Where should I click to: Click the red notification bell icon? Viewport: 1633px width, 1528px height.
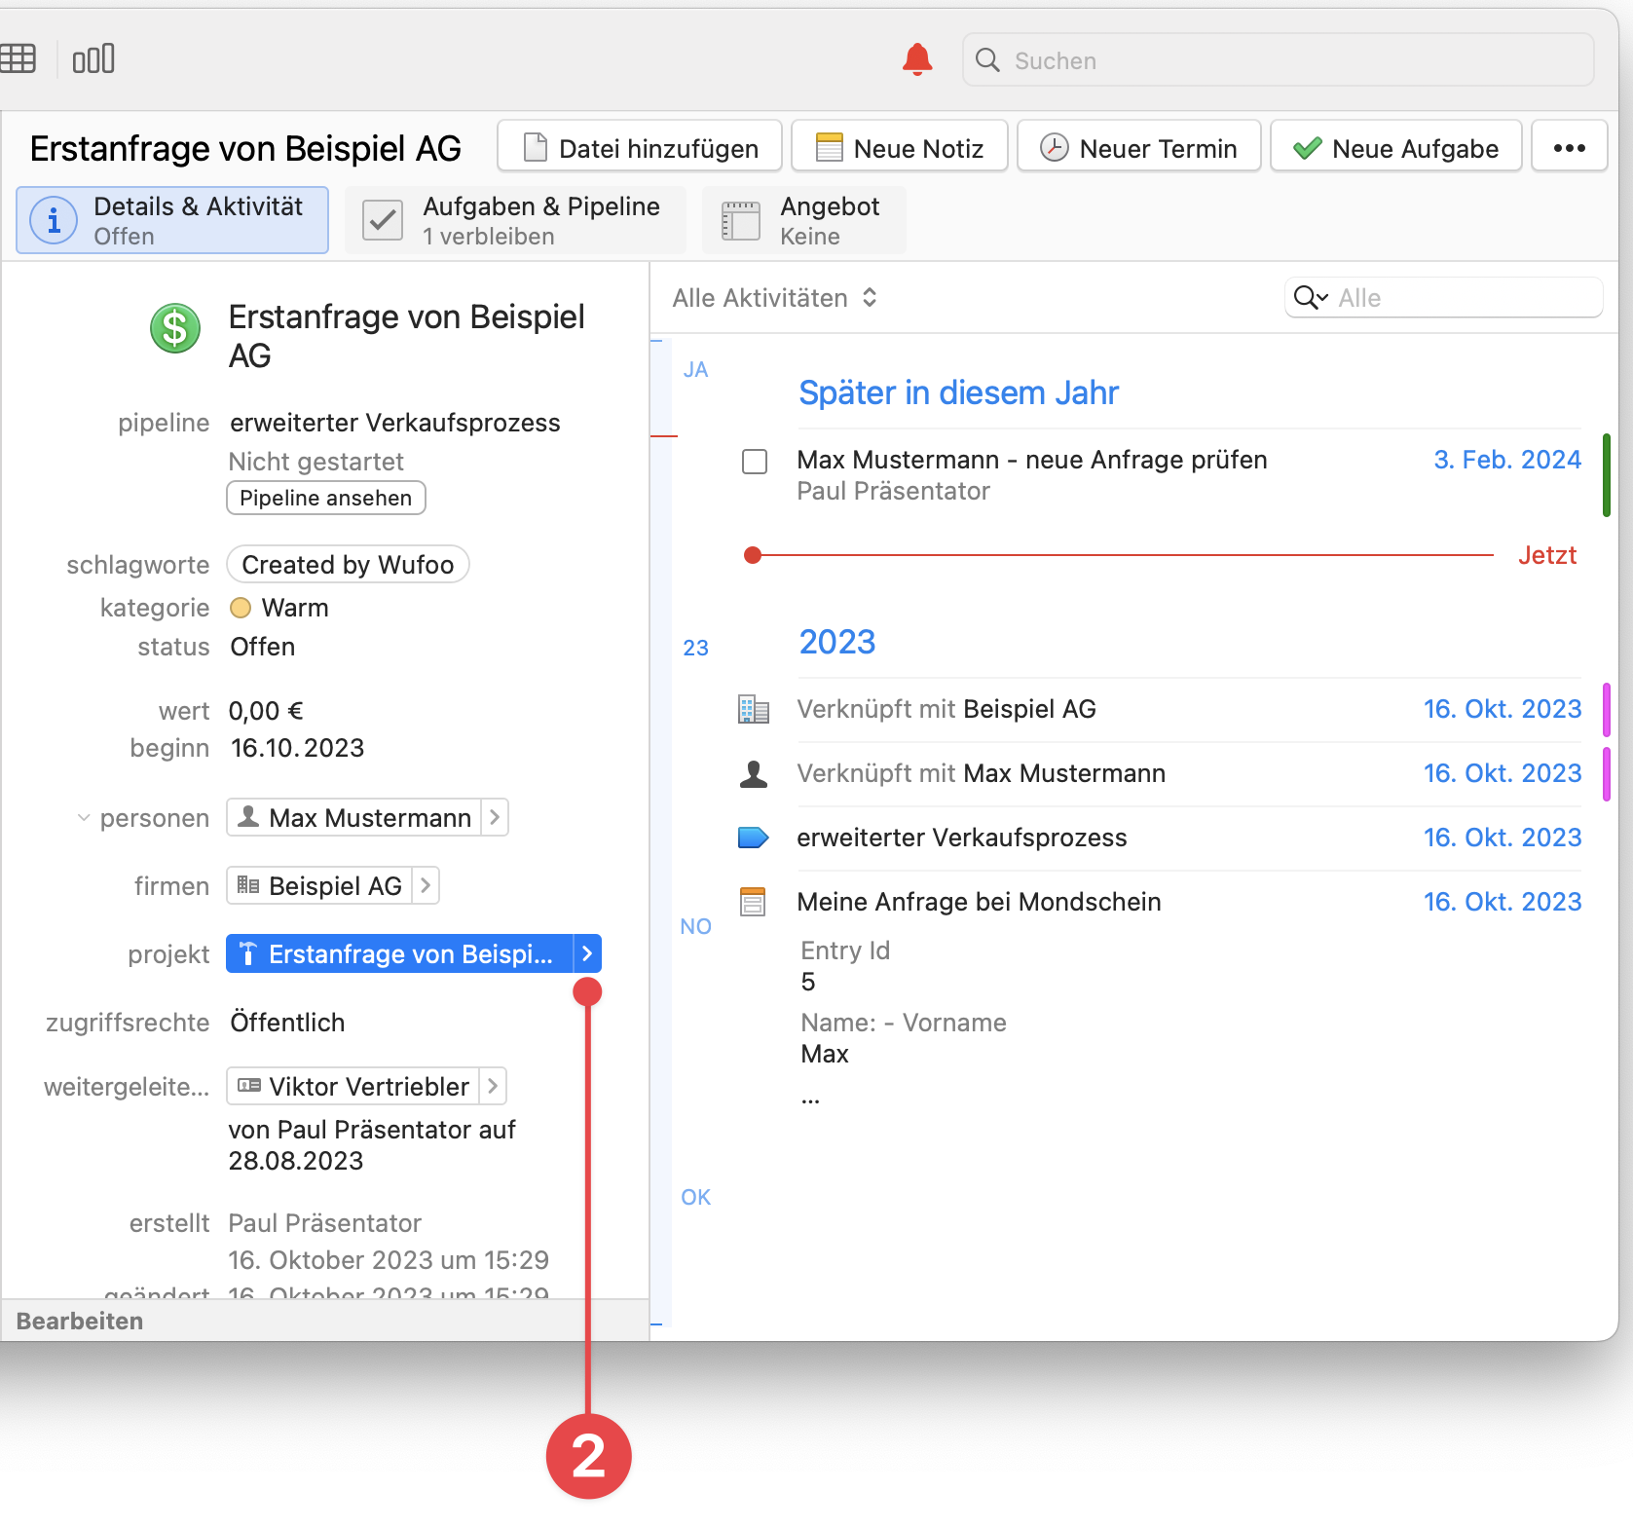(916, 59)
